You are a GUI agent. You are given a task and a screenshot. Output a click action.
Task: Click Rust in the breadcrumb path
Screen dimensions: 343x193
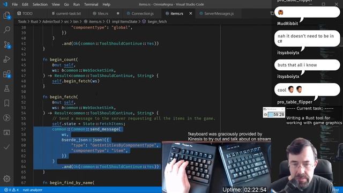[34, 21]
